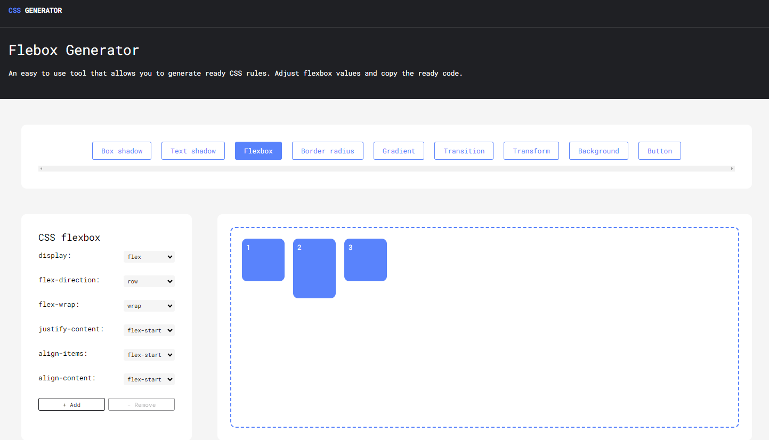Open the Gradient generator tab
The image size is (769, 440).
[x=399, y=151]
